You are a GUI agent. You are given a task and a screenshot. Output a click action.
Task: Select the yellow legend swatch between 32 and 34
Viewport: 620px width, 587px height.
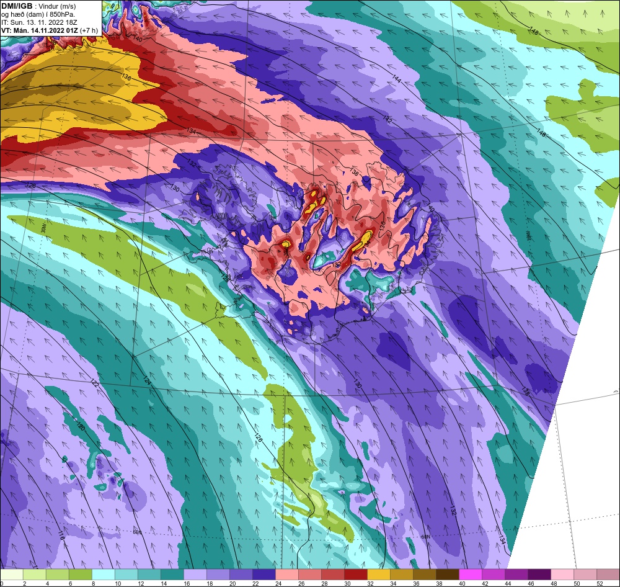pos(379,575)
